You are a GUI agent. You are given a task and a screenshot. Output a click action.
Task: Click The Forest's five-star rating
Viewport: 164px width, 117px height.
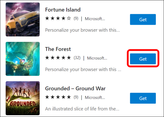[x=58, y=58]
